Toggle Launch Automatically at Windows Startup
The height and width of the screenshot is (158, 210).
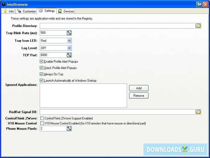(42, 81)
